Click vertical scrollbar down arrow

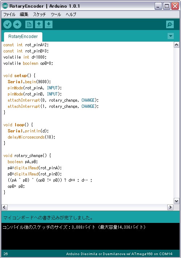[x=177, y=201]
